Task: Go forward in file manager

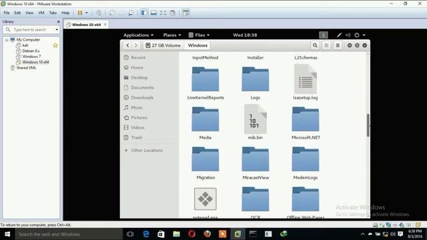Action: (x=136, y=45)
